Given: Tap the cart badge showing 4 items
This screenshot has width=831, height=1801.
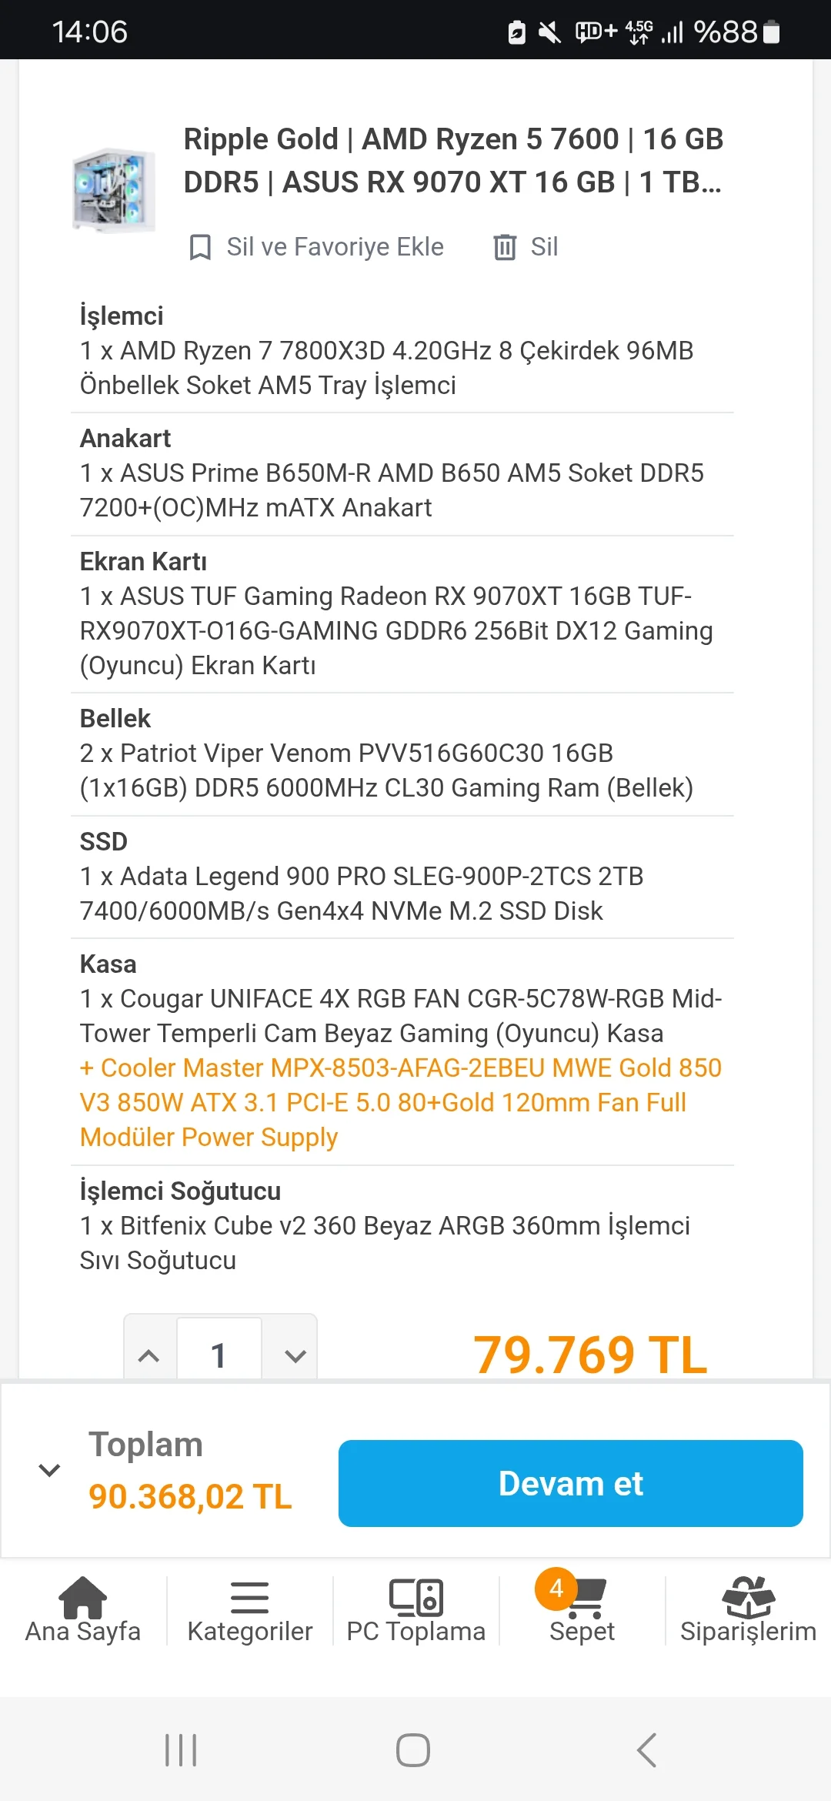Looking at the screenshot, I should [556, 1589].
